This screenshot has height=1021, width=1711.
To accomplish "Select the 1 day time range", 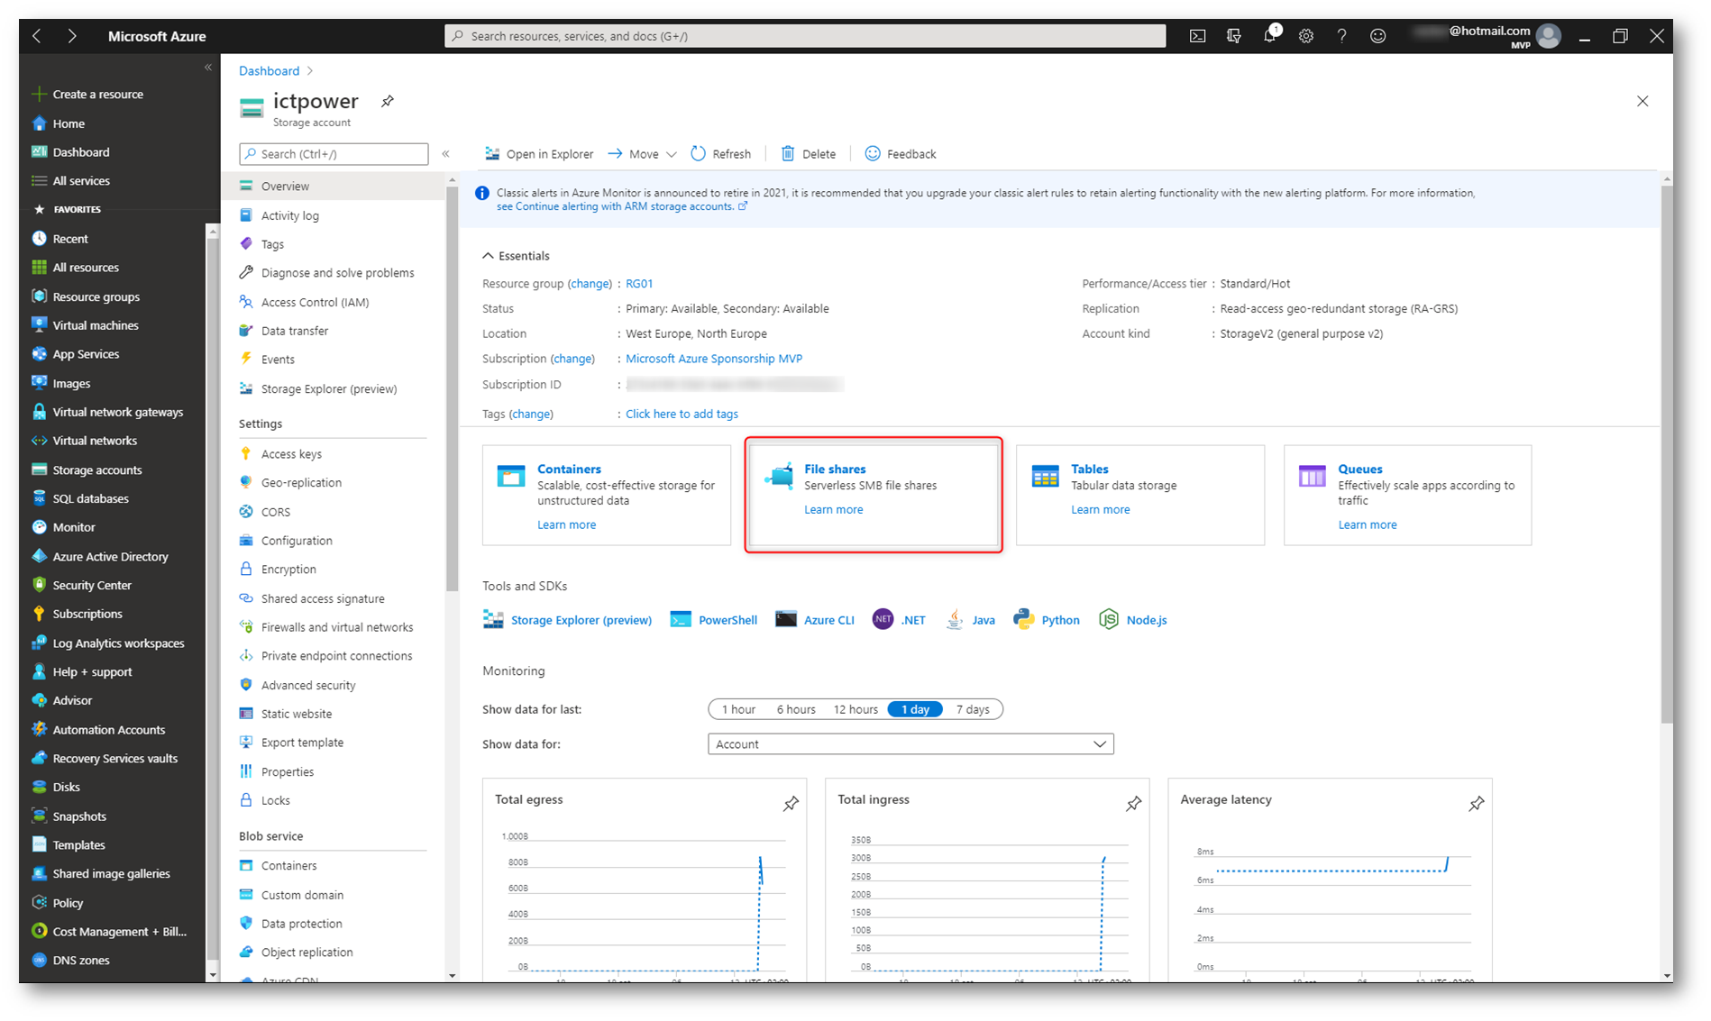I will [x=915, y=709].
